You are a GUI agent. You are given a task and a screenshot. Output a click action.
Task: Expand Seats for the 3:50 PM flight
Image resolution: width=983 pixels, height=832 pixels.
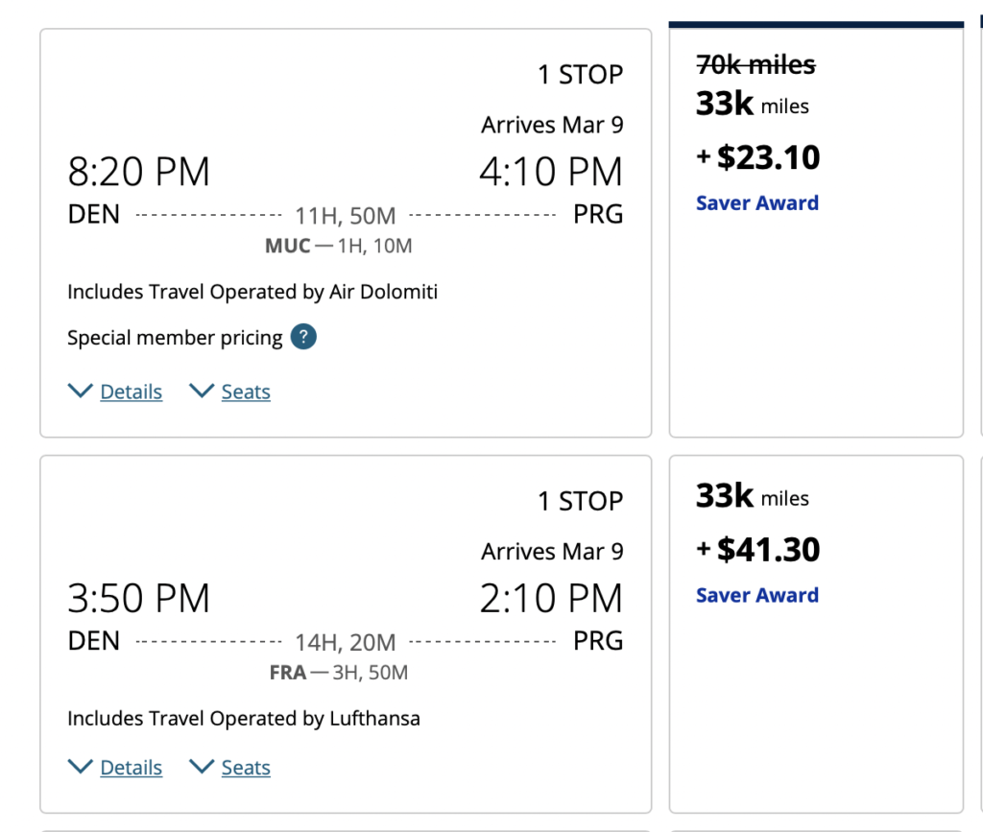point(245,768)
